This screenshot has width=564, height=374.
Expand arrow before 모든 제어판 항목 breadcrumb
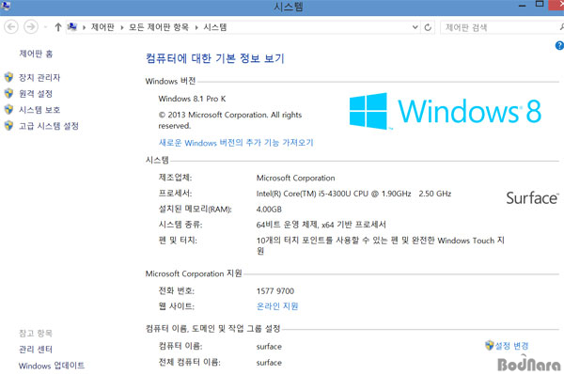click(x=122, y=27)
